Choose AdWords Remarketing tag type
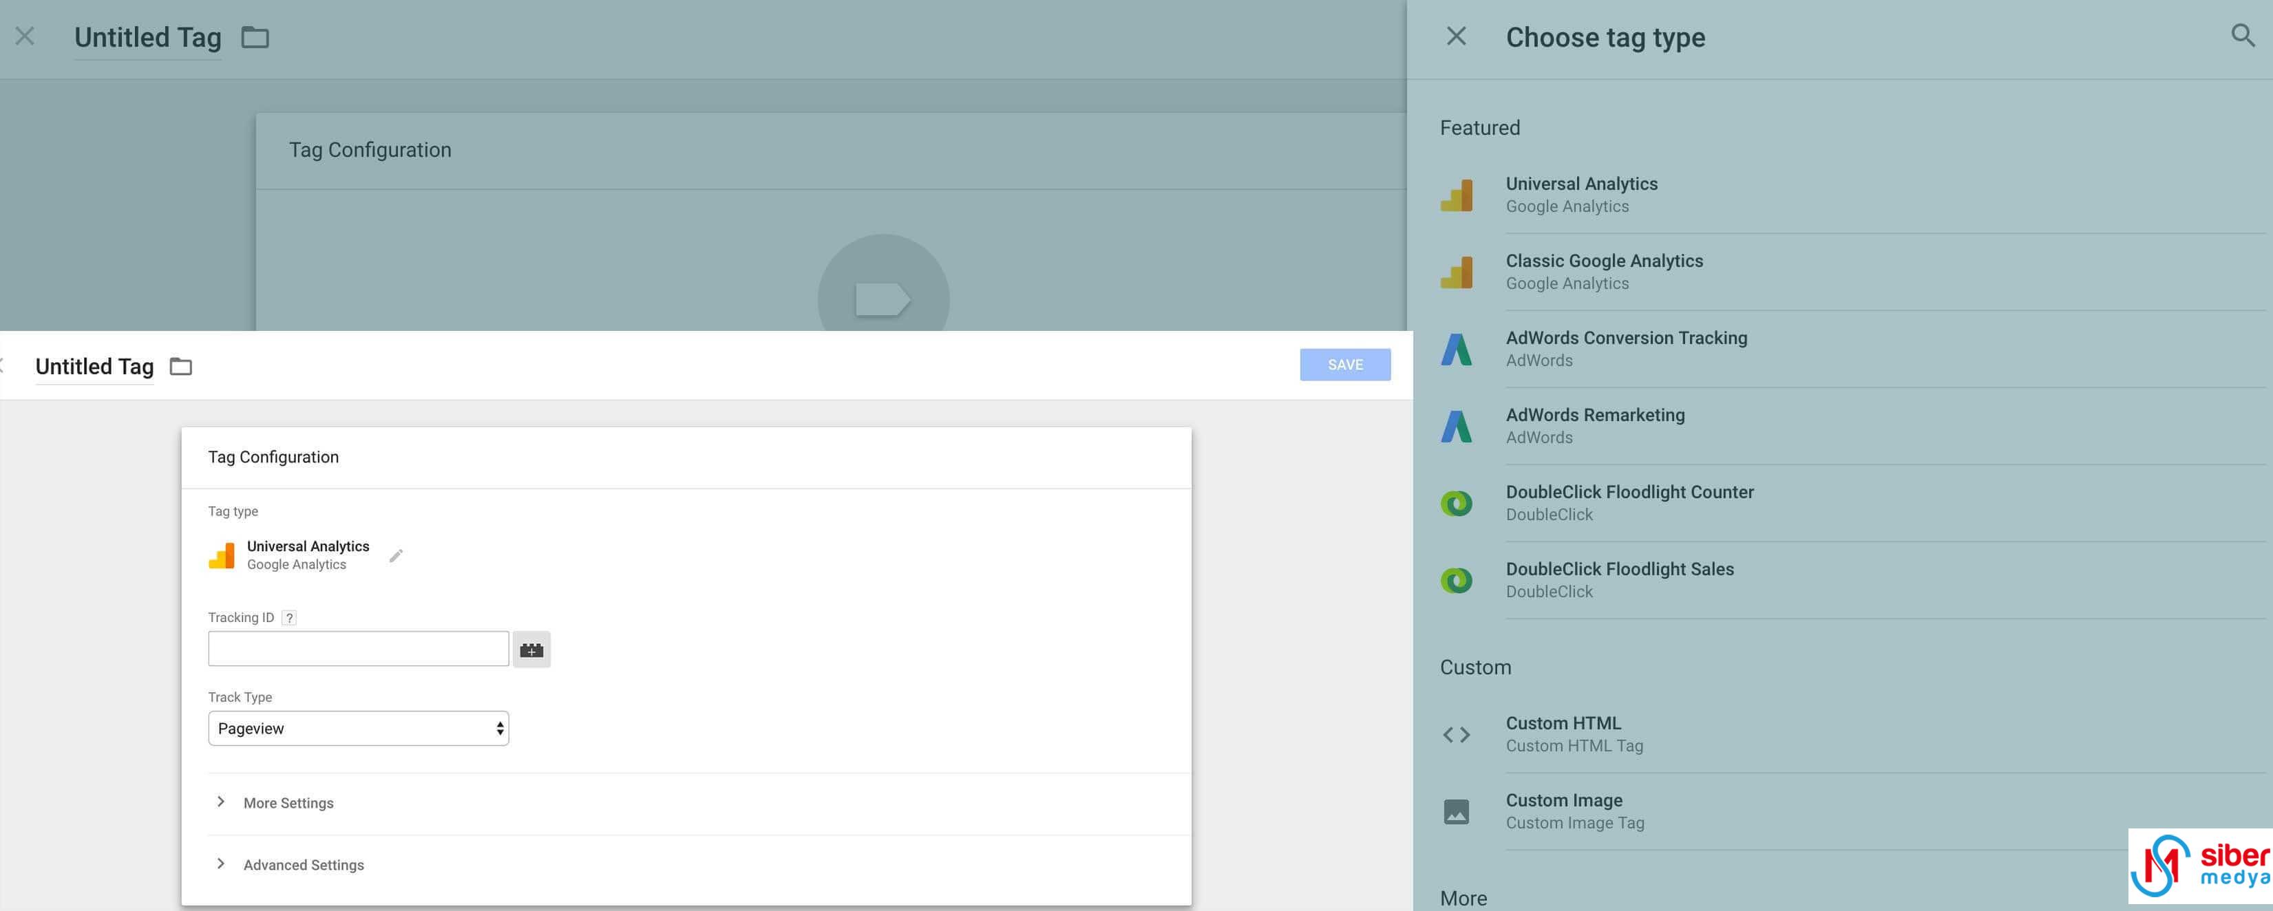The image size is (2273, 911). 1853,426
